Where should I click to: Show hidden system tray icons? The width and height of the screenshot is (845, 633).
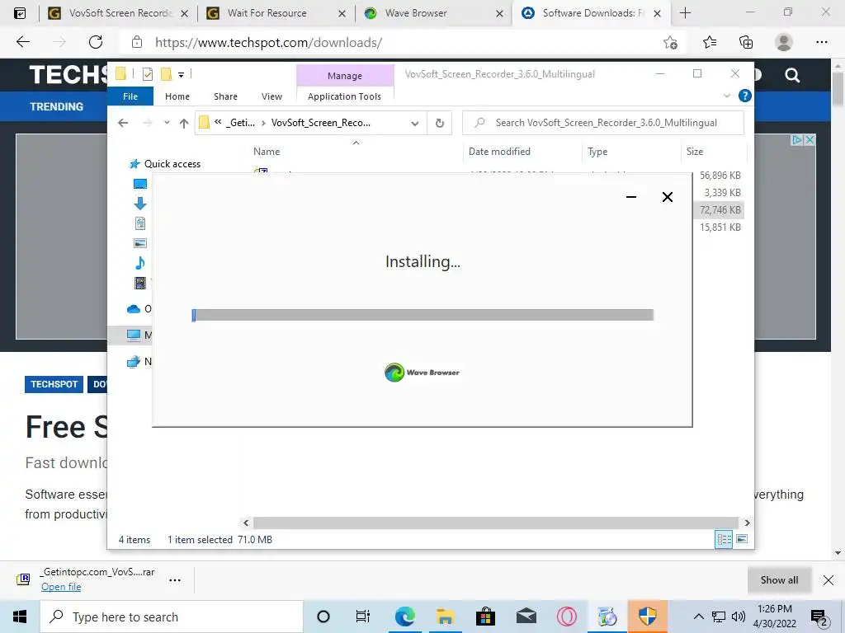click(698, 617)
